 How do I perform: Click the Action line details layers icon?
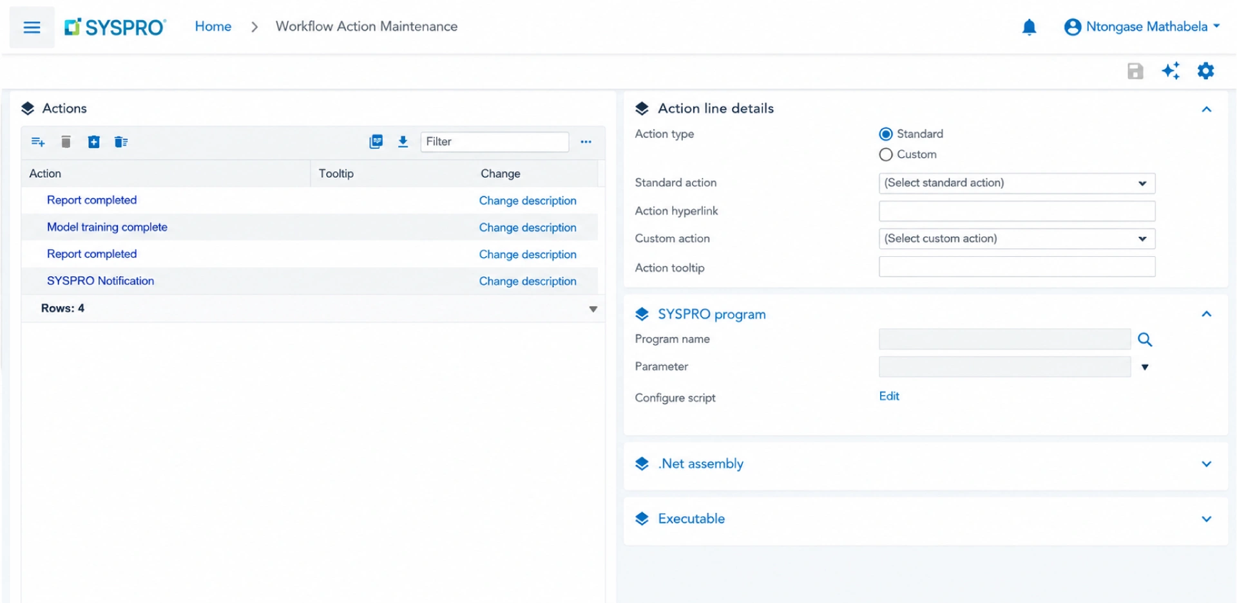point(642,109)
